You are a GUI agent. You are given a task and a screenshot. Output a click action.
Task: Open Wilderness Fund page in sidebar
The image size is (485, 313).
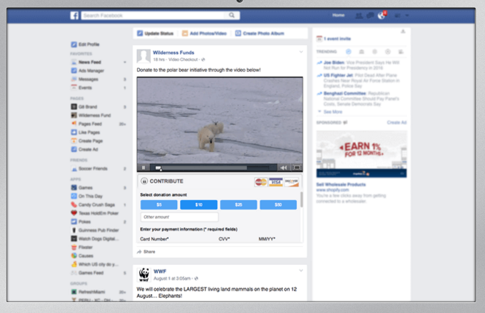(x=91, y=115)
